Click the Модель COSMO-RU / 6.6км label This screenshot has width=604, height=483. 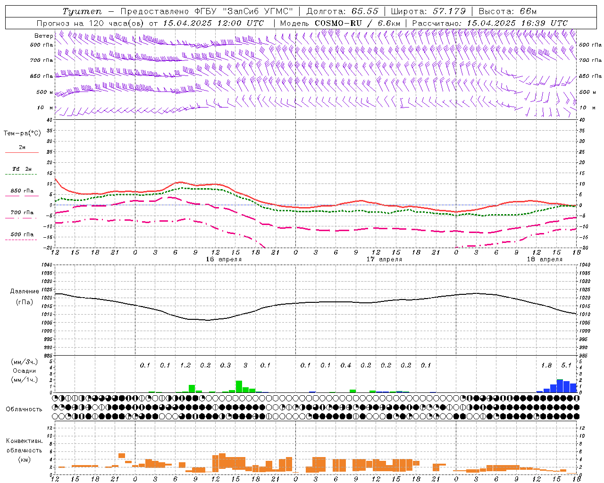point(340,23)
